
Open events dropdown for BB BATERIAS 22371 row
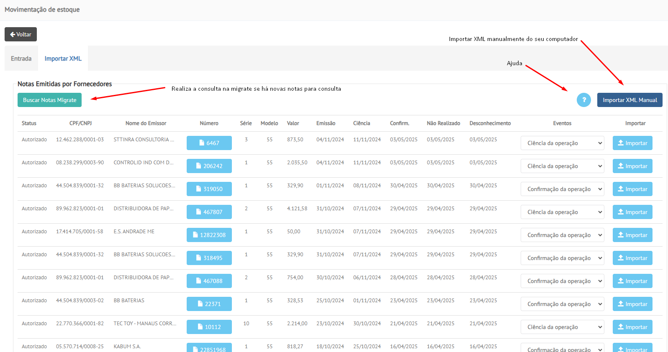pyautogui.click(x=563, y=304)
